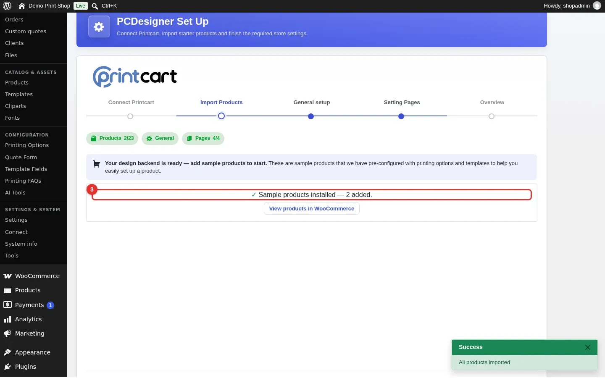605x378 pixels.
Task: Click the WordPress logo icon
Action: click(7, 6)
